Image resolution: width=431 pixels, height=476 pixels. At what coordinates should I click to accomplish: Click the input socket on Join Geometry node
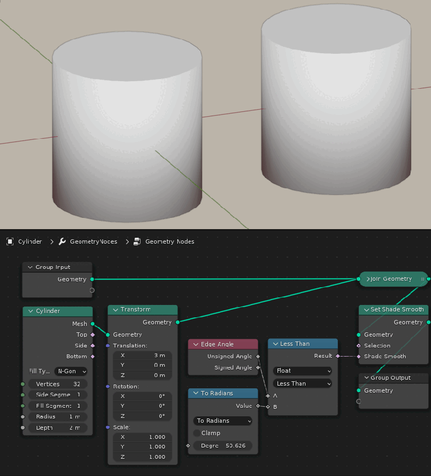360,279
